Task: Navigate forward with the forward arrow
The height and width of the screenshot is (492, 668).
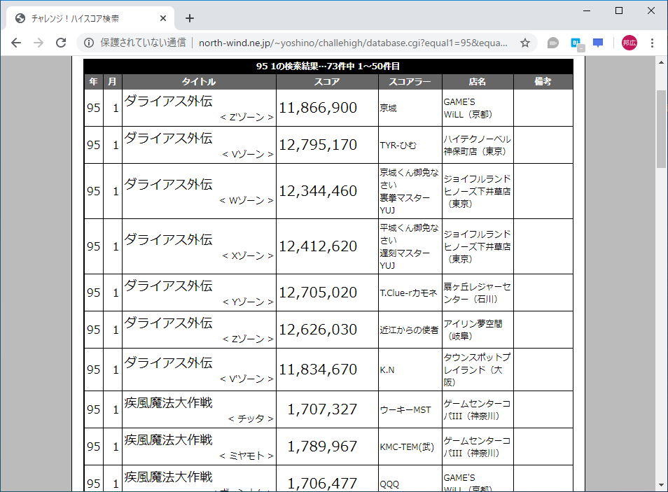Action: click(39, 43)
